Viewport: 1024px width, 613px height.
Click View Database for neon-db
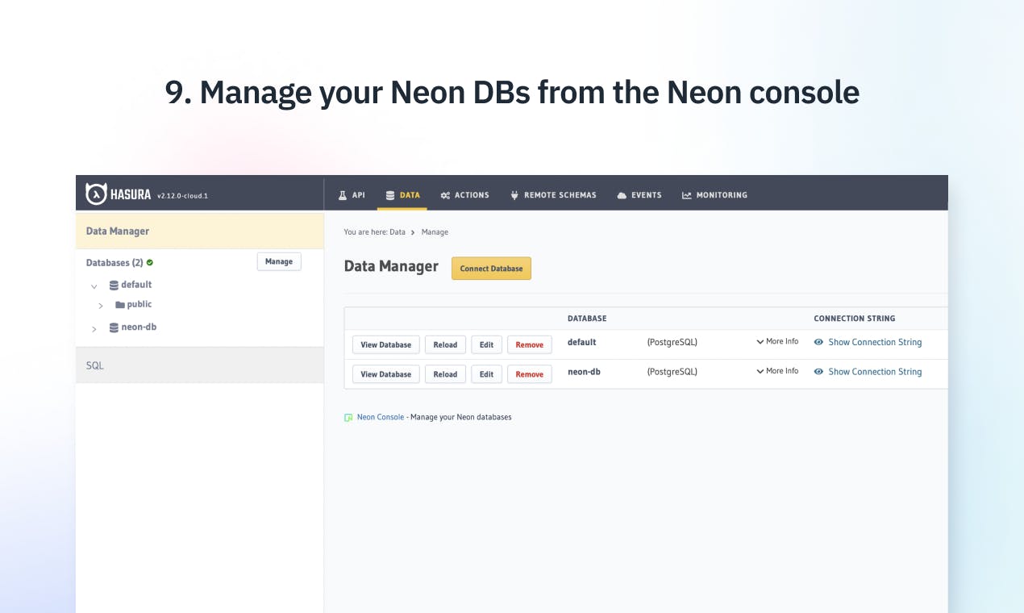[385, 374]
